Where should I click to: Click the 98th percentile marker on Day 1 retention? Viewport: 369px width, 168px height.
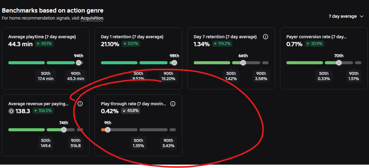174,63
